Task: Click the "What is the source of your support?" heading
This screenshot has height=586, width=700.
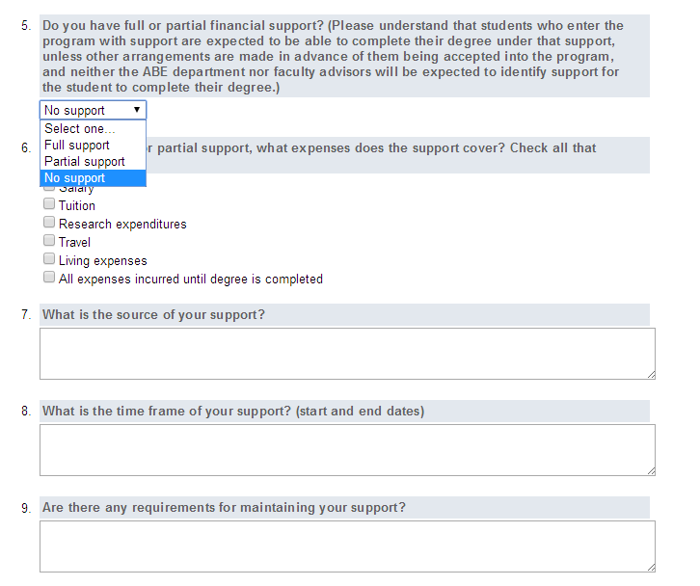Action: 154,315
